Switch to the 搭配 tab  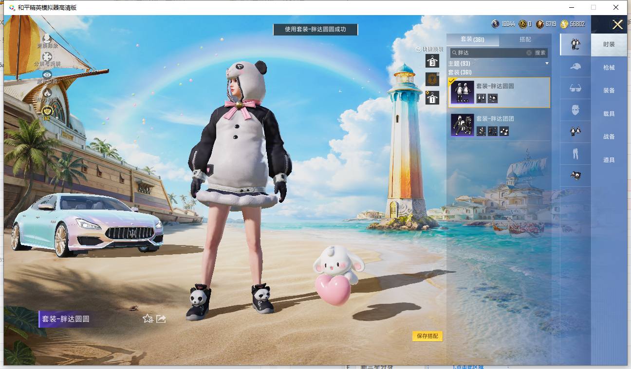pyautogui.click(x=525, y=39)
